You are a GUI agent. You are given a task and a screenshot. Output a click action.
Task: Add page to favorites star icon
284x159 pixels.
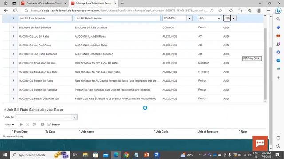220,11
